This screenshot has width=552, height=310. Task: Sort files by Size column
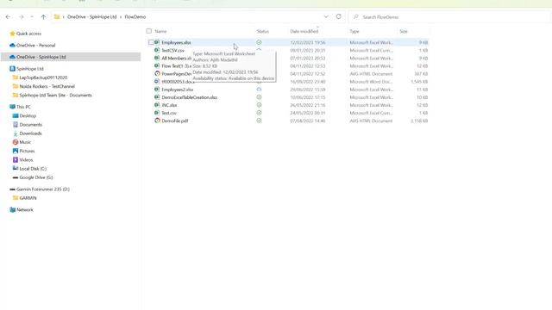pyautogui.click(x=404, y=31)
